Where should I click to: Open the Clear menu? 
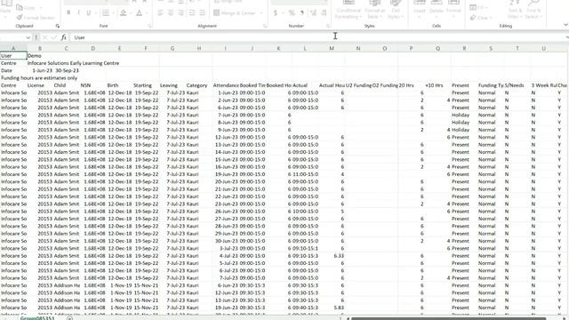[480, 18]
